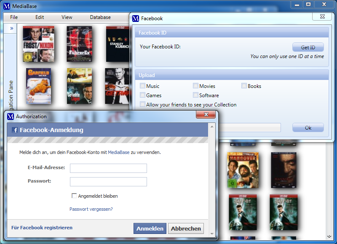
Task: Click Ok in the Facebook dialog
Action: (x=308, y=128)
